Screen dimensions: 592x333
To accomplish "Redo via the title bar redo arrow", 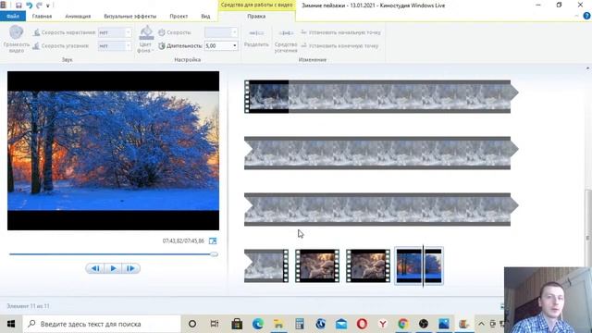I will click(39, 6).
